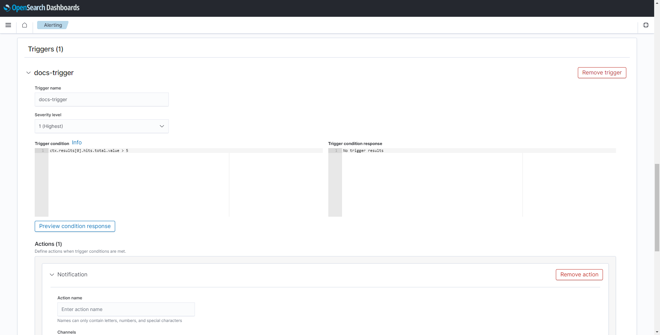This screenshot has width=660, height=335.
Task: Click the Remove trigger button
Action: [x=602, y=73]
